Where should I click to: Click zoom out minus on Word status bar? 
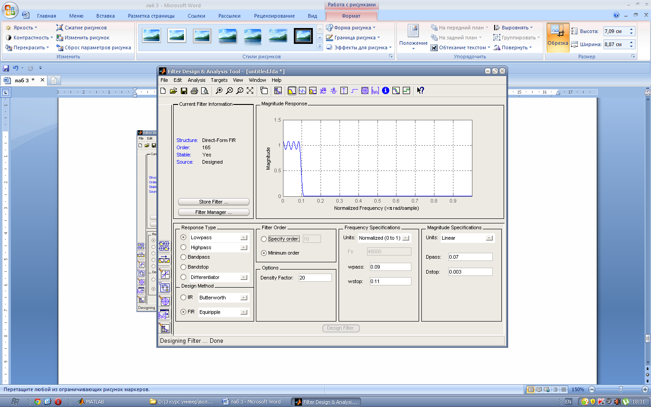pos(592,389)
